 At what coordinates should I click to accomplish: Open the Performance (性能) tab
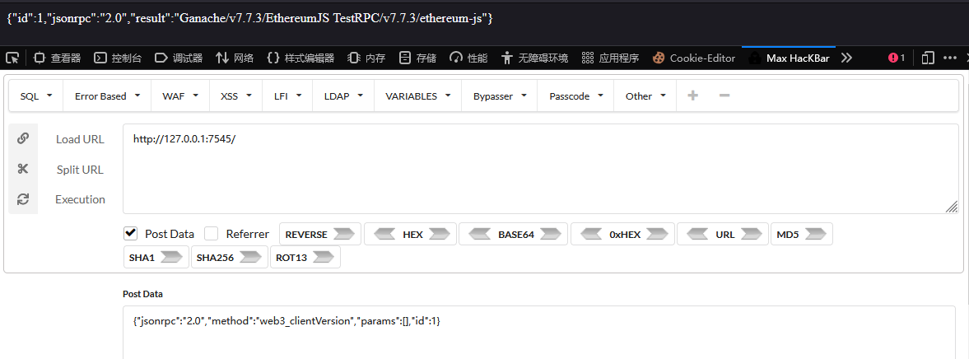pyautogui.click(x=468, y=58)
